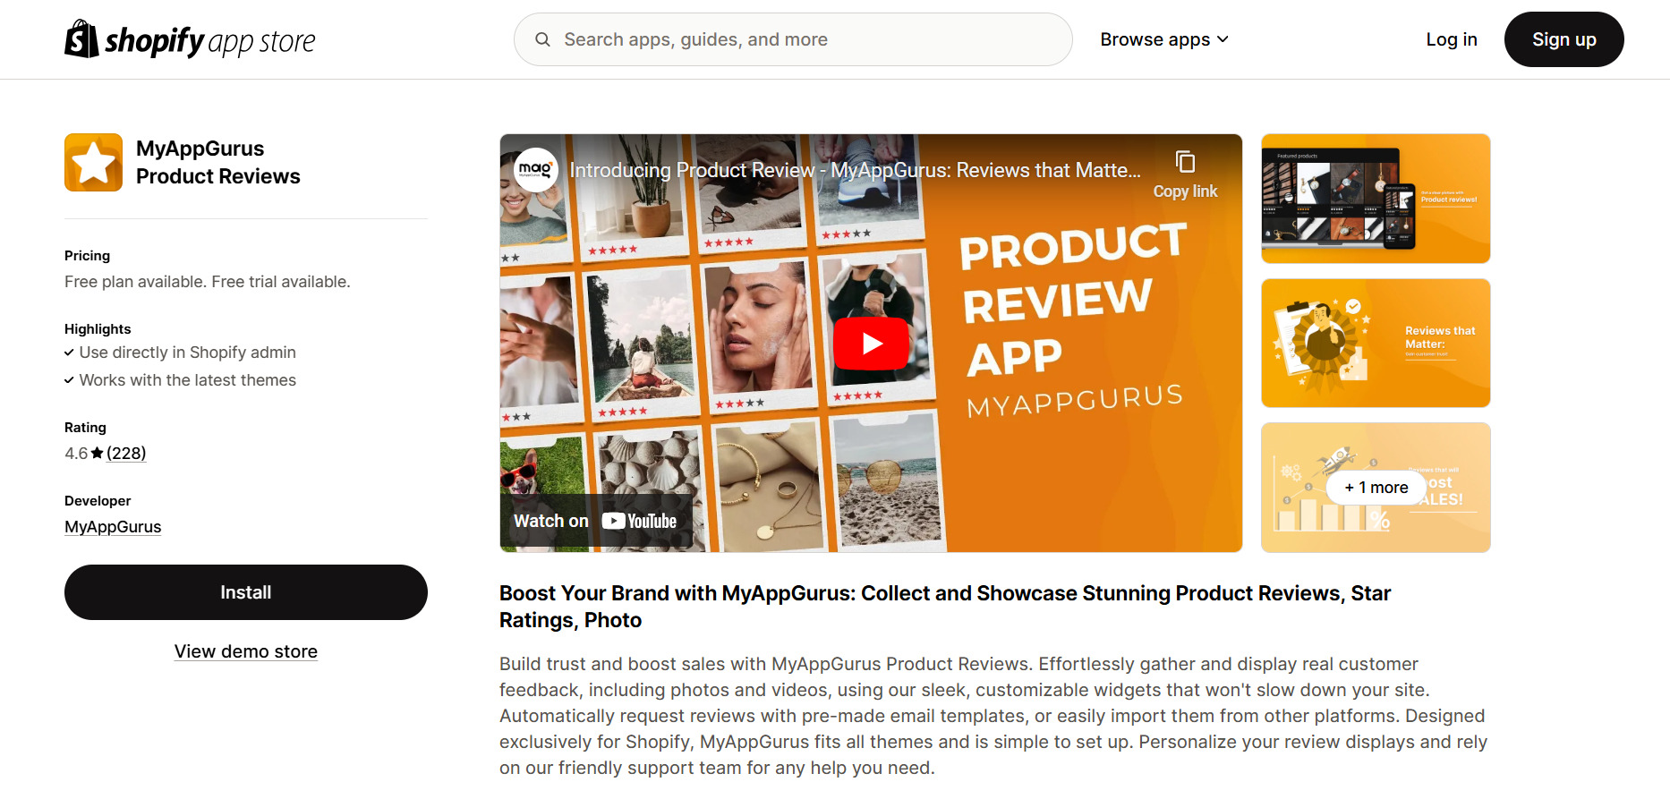Open the Reviews that Matter thumbnail

pos(1376,343)
